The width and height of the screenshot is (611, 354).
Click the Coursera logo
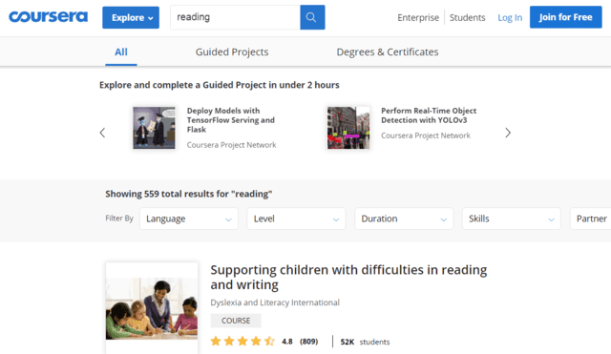click(49, 17)
